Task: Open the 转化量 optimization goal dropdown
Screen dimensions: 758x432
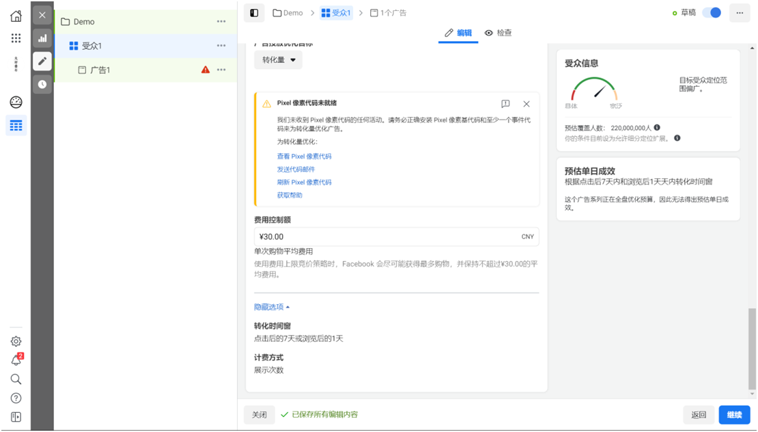Action: click(278, 59)
